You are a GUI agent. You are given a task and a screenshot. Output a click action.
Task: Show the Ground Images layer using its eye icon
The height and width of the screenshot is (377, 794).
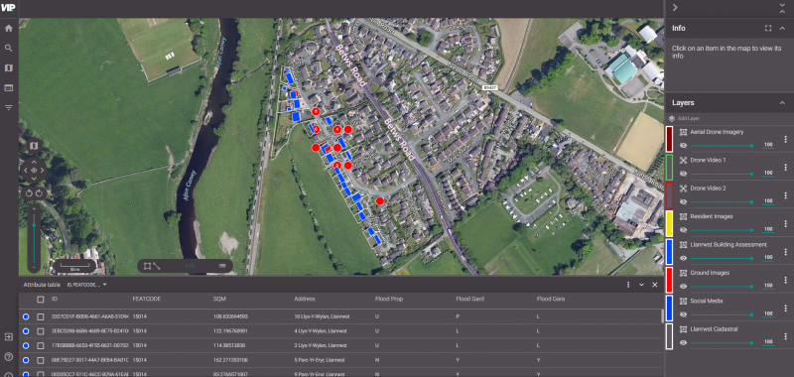683,286
